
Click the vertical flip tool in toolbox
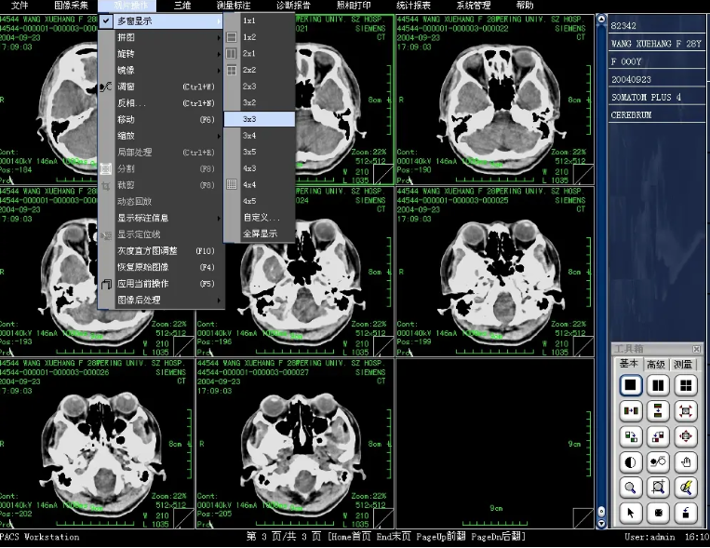point(658,411)
